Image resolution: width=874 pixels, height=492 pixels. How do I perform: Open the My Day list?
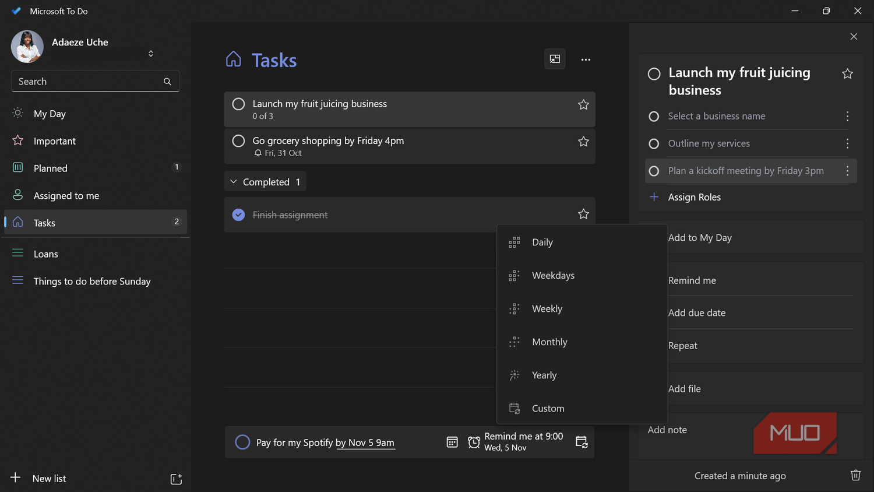point(95,114)
